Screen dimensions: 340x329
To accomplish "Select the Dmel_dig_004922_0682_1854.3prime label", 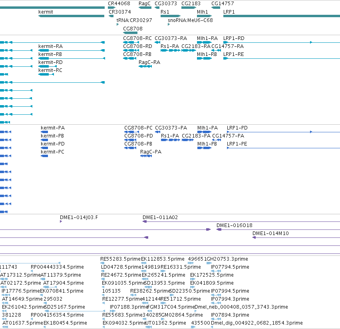I will click(257, 323).
